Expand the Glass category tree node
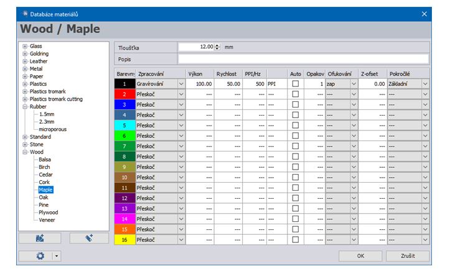The width and height of the screenshot is (450, 274). click(x=25, y=46)
